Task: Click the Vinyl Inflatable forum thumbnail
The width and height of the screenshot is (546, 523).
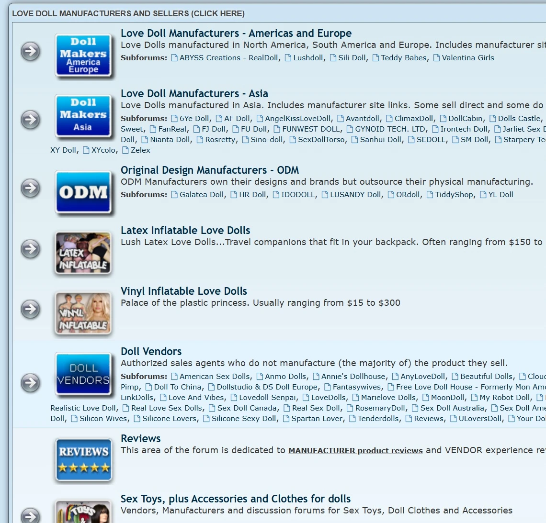Action: click(x=83, y=313)
